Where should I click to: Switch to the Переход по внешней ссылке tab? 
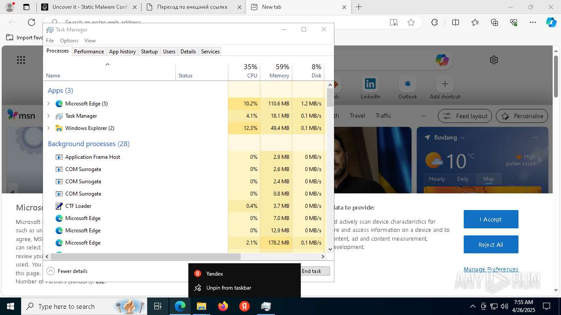click(193, 7)
